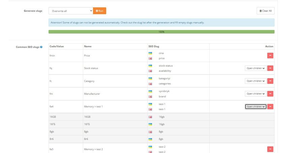Remove the fmin Price row
The height and width of the screenshot is (153, 287).
pos(270,55)
